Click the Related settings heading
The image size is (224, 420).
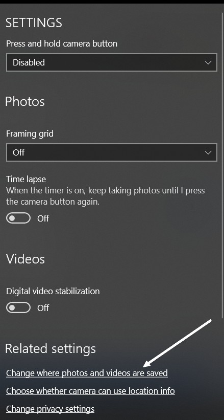(x=51, y=348)
